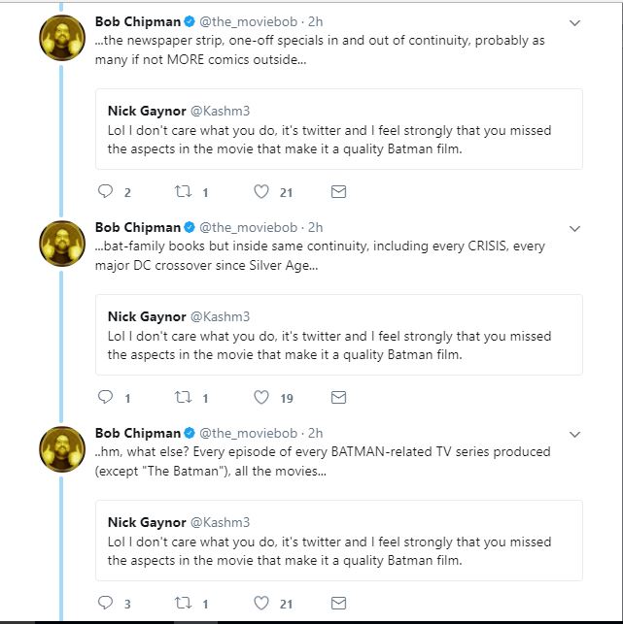The height and width of the screenshot is (624, 623).
Task: Open quoted Nick Gaynor tweet under bat-family post
Action: click(339, 335)
